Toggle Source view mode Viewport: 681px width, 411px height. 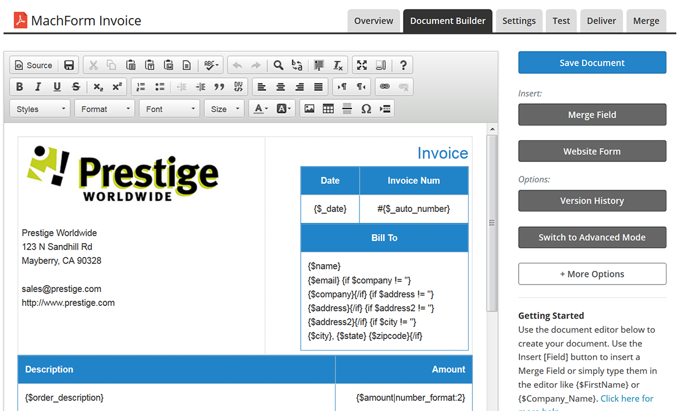click(x=34, y=65)
